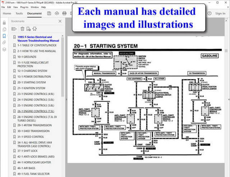230x177 pixels.
Task: Click the Save file icon
Action: click(49, 13)
